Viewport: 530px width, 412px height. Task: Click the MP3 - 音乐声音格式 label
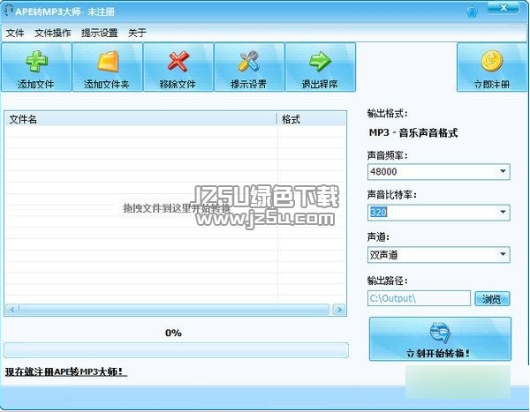[x=413, y=132]
